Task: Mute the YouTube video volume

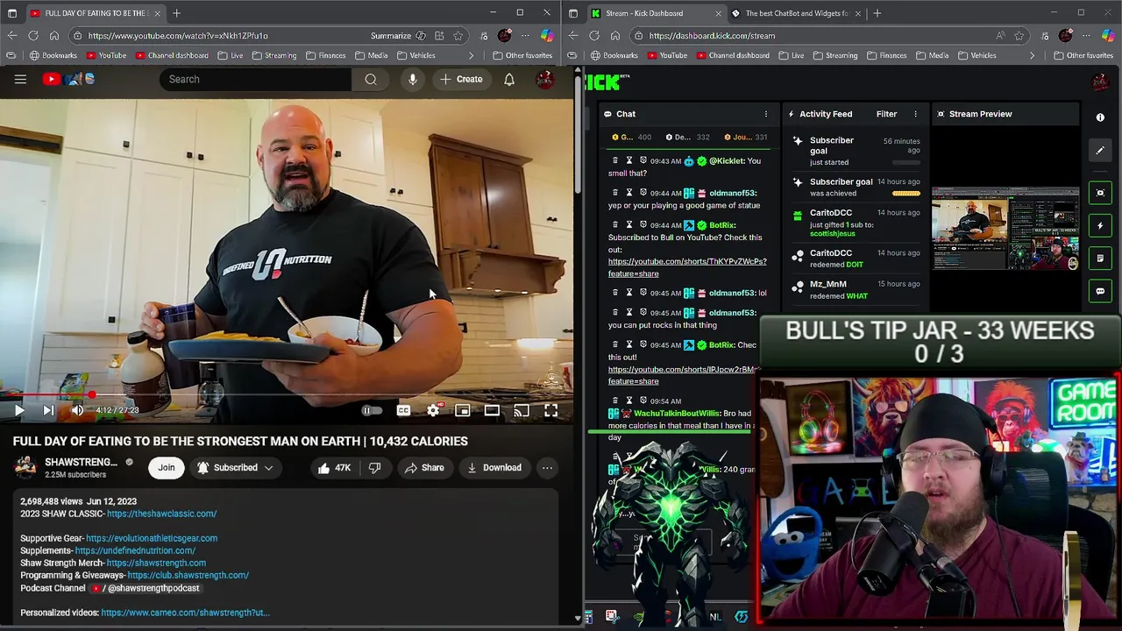Action: pos(77,410)
